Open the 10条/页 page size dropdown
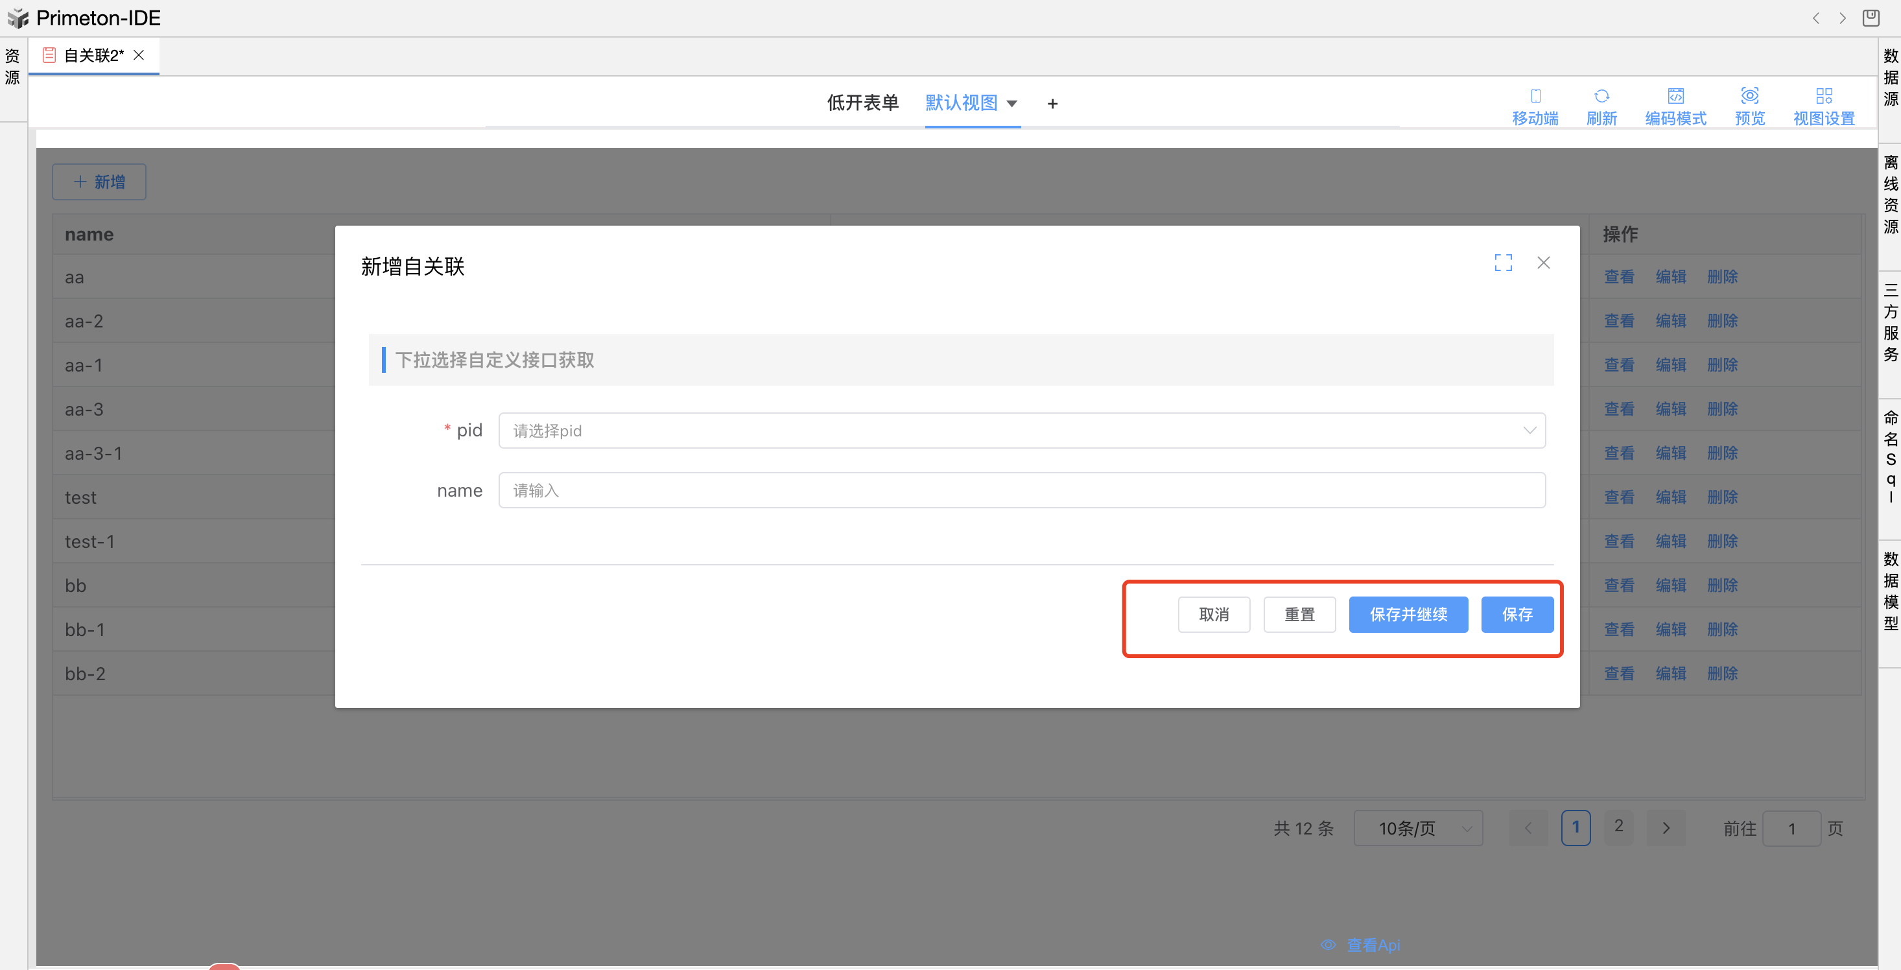The image size is (1901, 970). [1417, 828]
